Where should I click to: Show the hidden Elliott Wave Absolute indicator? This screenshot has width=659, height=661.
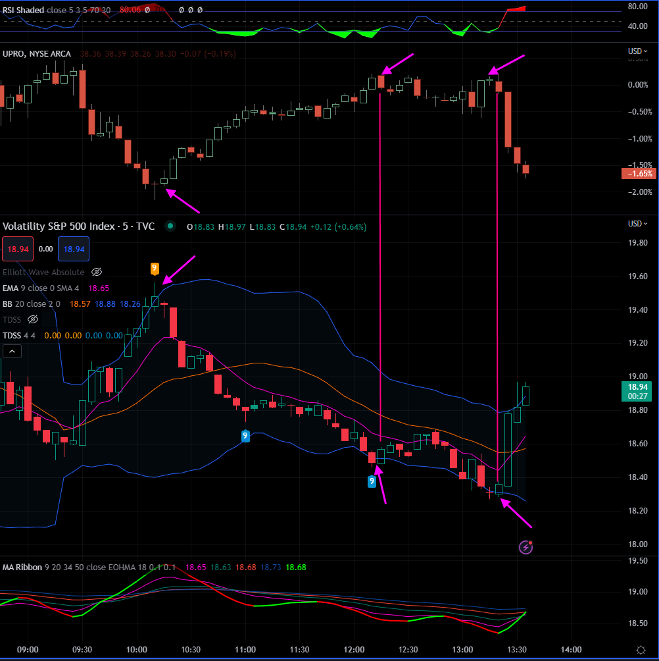(x=97, y=272)
